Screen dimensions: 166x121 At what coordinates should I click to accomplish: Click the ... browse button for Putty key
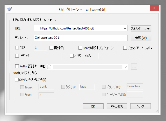tap(134, 67)
